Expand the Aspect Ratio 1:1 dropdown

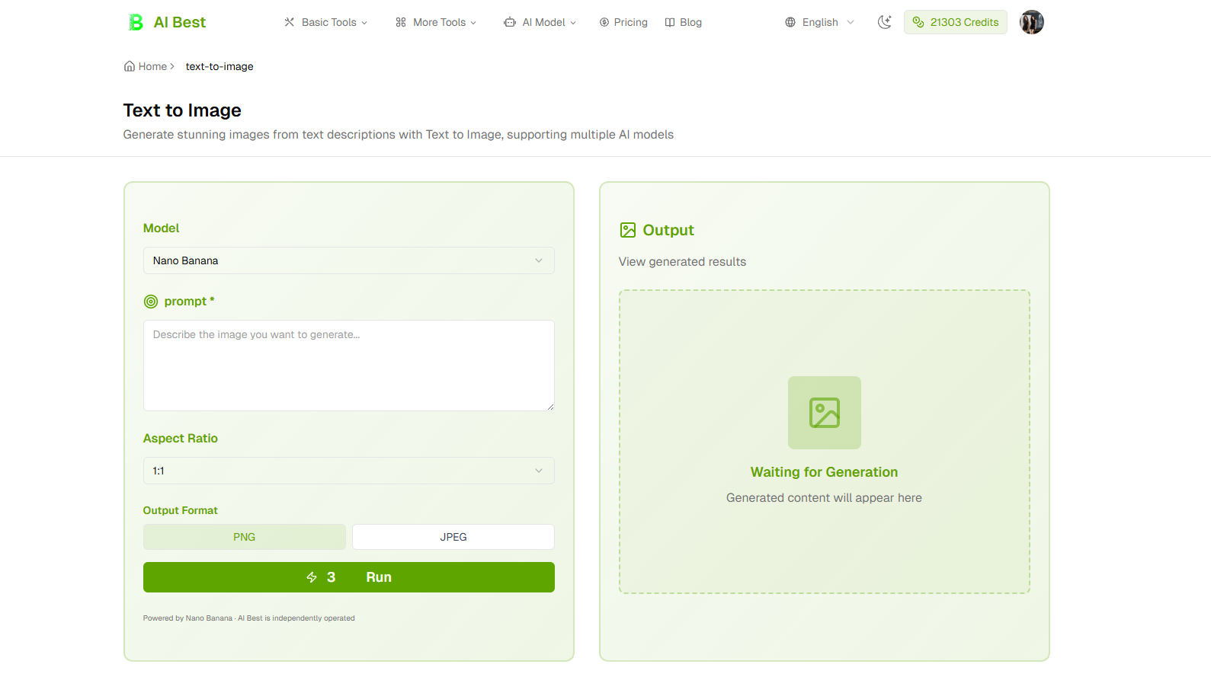[348, 471]
